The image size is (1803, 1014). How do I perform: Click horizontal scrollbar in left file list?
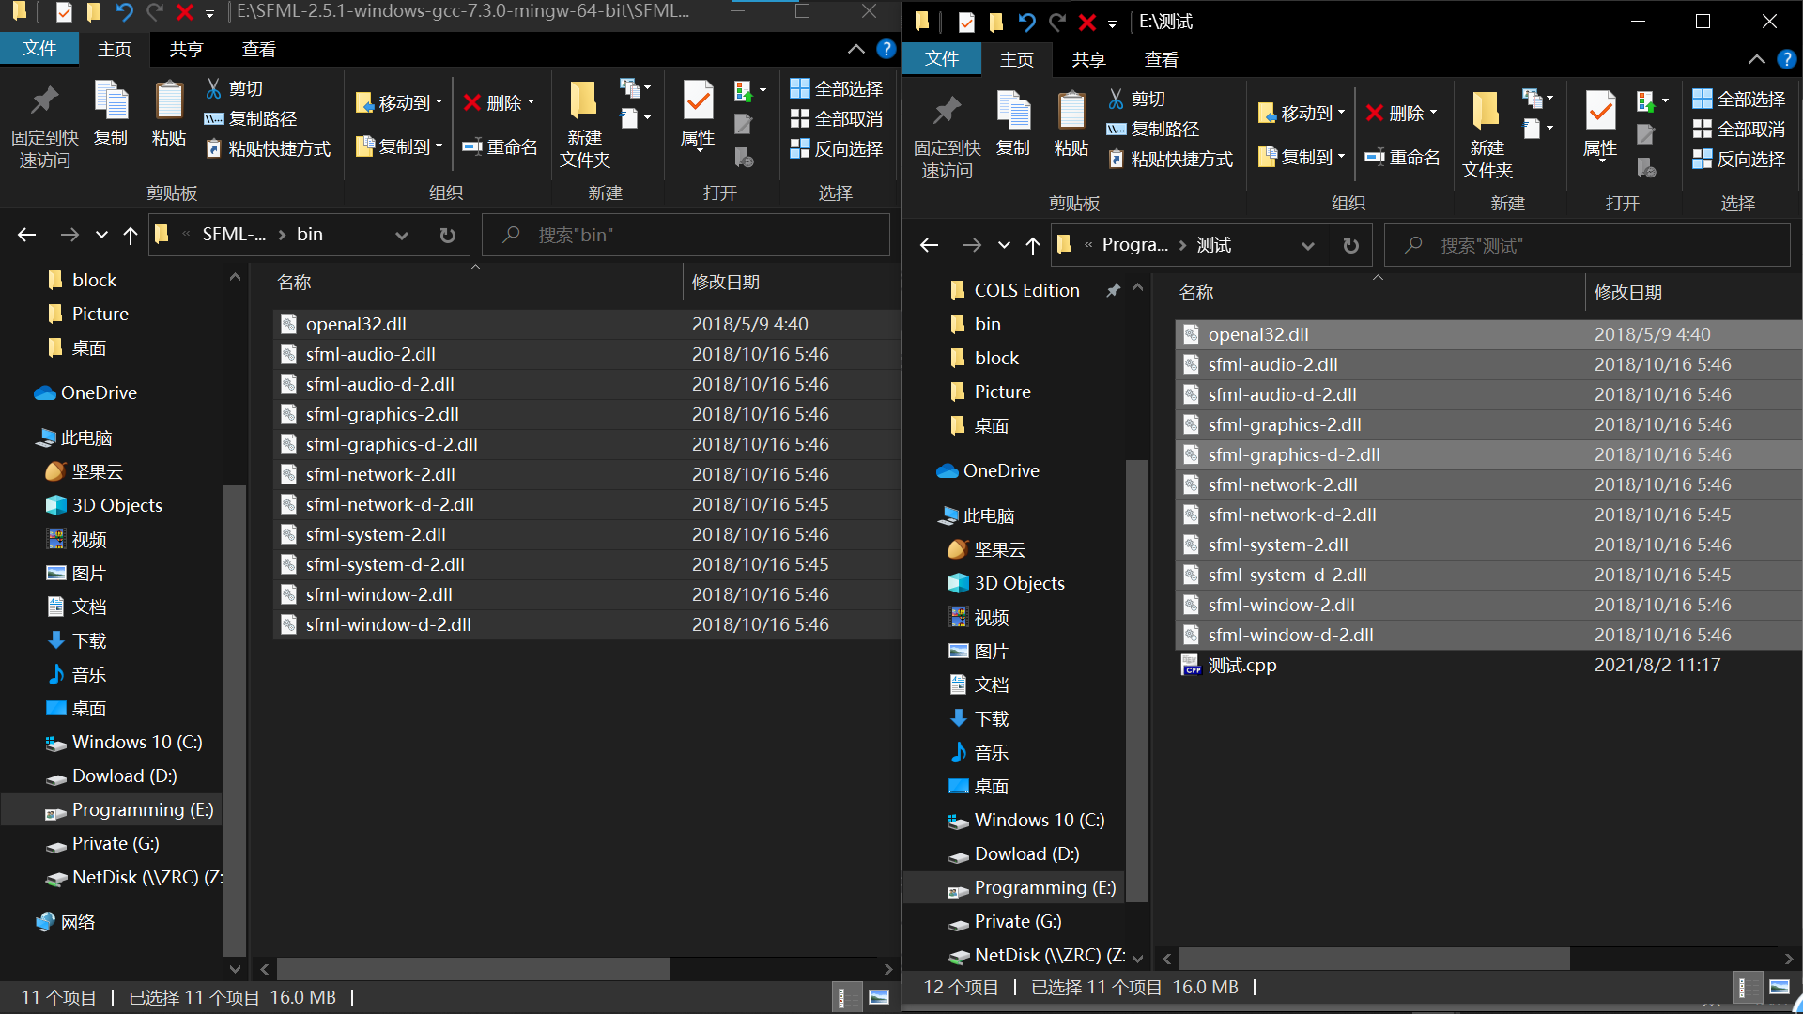(473, 968)
